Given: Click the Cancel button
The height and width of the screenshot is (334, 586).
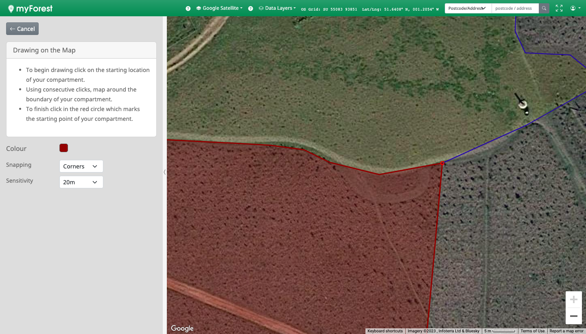Looking at the screenshot, I should pyautogui.click(x=22, y=29).
